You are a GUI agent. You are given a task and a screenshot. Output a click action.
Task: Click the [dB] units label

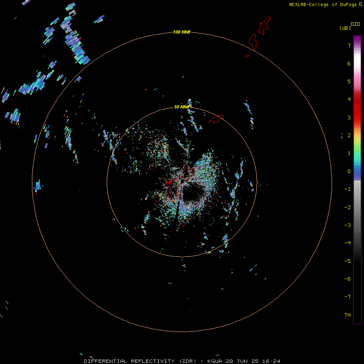(x=345, y=28)
